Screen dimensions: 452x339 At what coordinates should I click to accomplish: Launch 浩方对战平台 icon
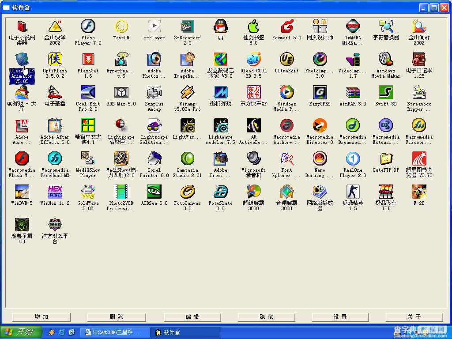point(55,225)
